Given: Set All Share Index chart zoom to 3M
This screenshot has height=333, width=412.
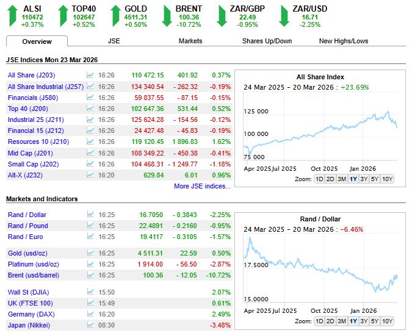Looking at the screenshot, I should click(x=342, y=179).
